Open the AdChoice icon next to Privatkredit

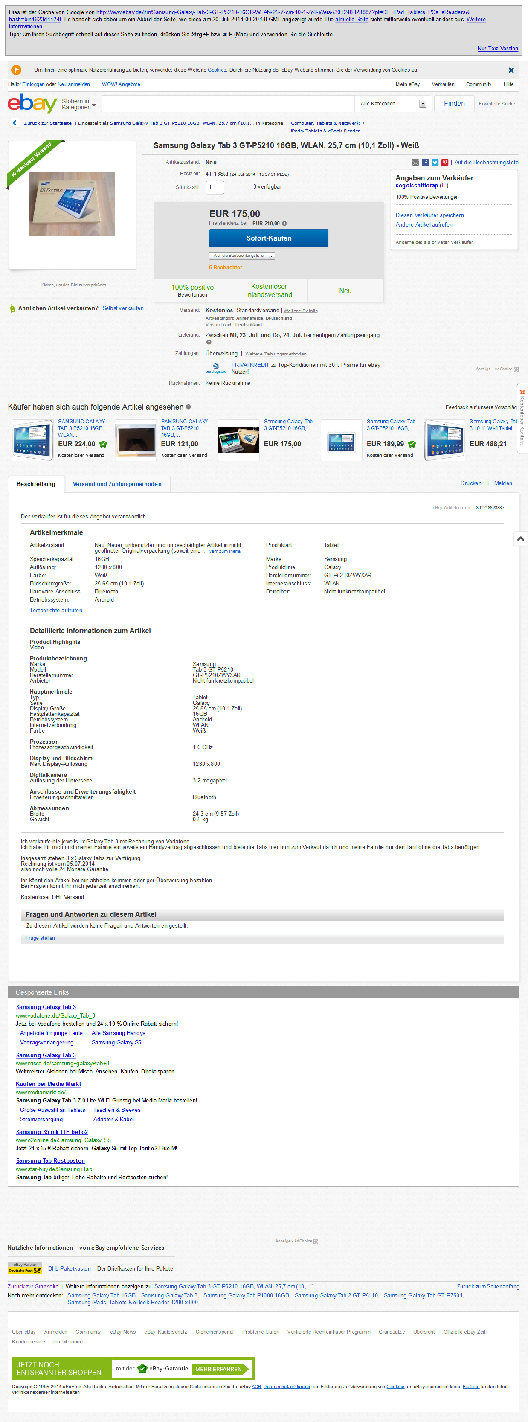(x=516, y=369)
